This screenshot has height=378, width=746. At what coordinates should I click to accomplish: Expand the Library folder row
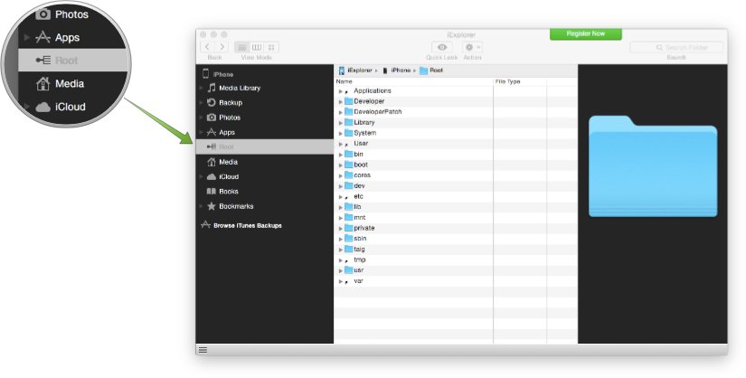click(341, 122)
